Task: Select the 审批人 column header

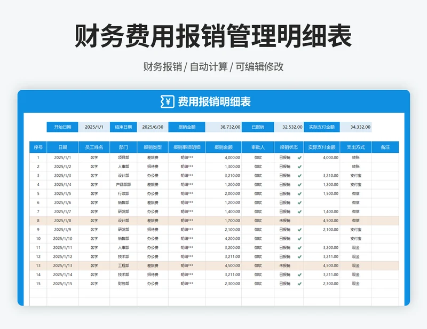Action: (x=258, y=147)
